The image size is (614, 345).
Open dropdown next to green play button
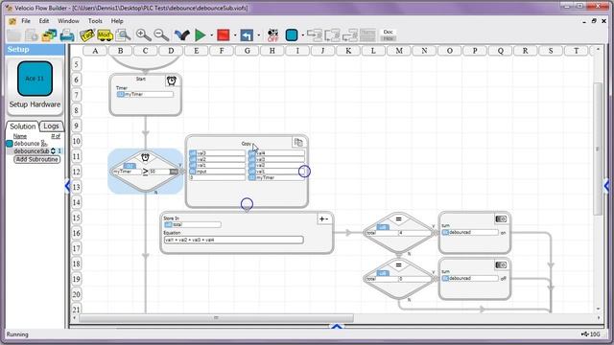click(211, 35)
